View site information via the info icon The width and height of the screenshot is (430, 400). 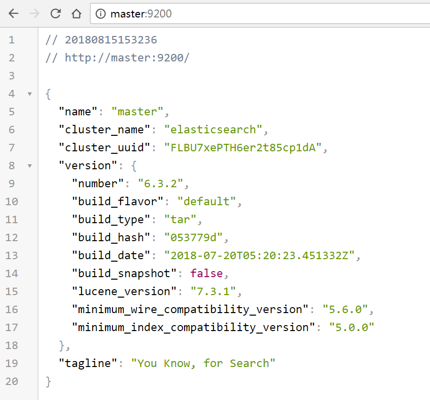[100, 13]
